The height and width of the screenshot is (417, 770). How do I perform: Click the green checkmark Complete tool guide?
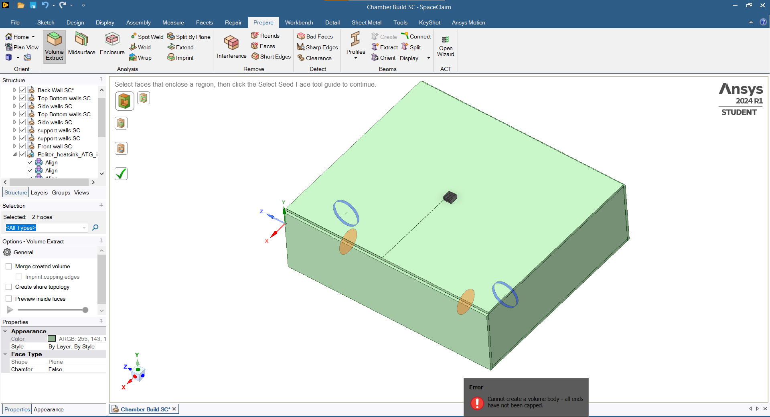(x=121, y=174)
